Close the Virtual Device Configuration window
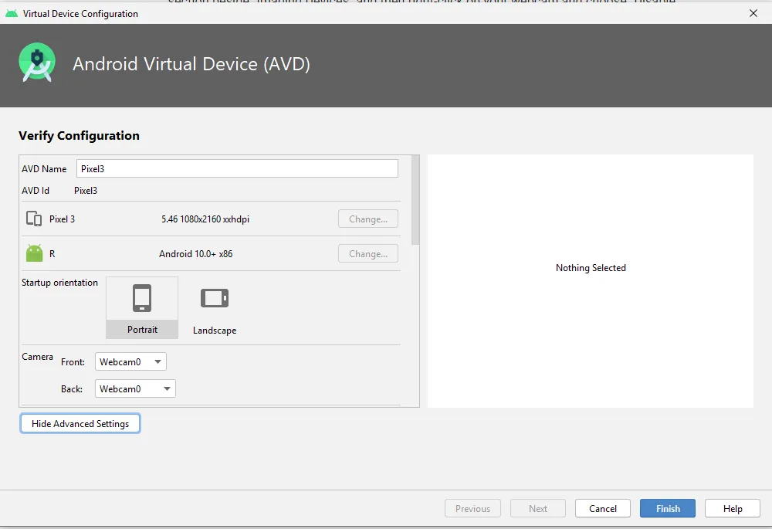 coord(753,13)
